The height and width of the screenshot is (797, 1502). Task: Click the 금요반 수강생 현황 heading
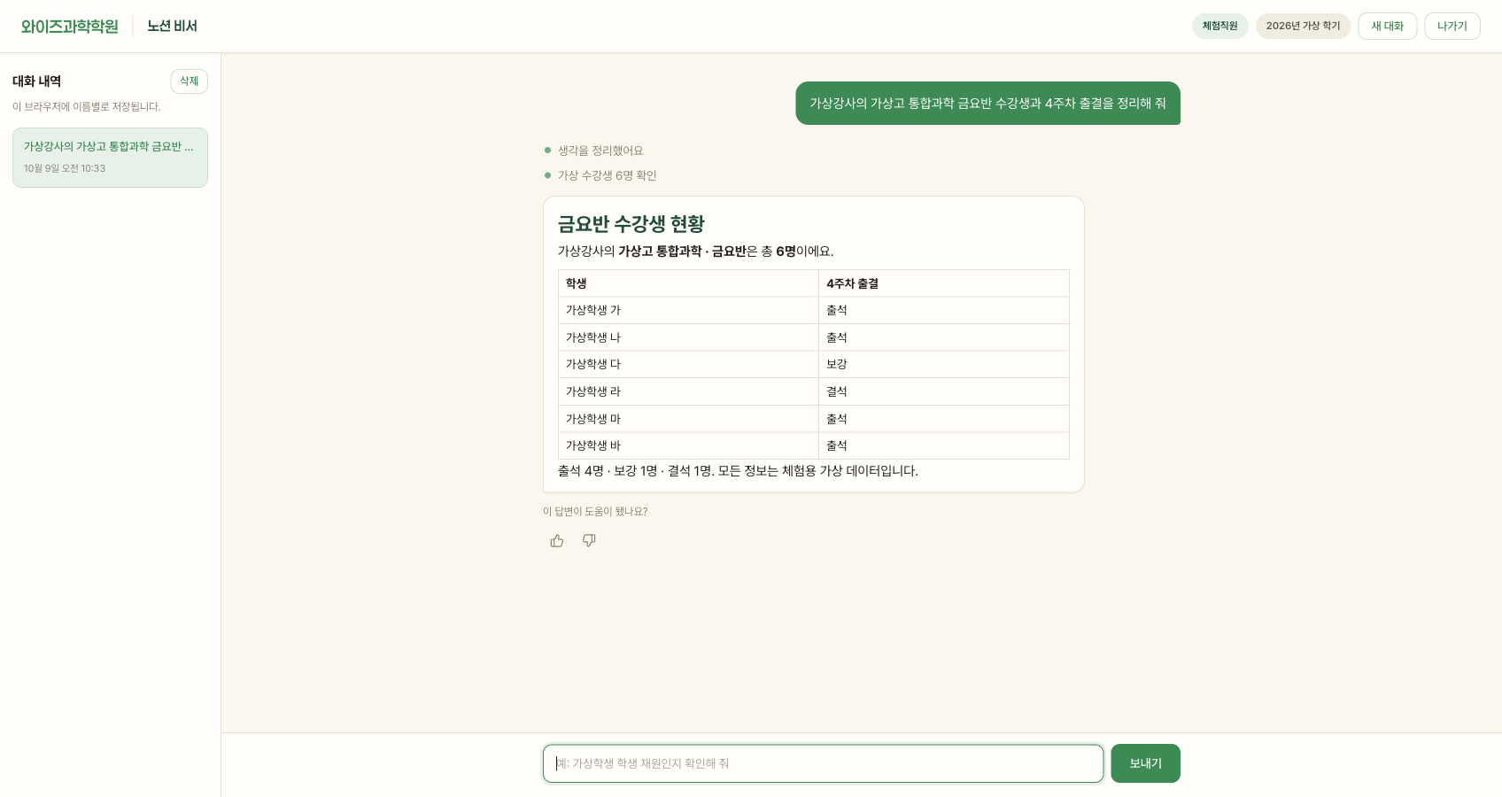tap(631, 224)
